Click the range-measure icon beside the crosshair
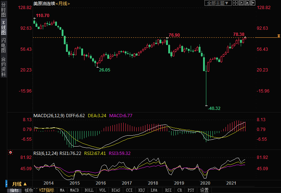This screenshot has width=281, height=193. click(242, 3)
